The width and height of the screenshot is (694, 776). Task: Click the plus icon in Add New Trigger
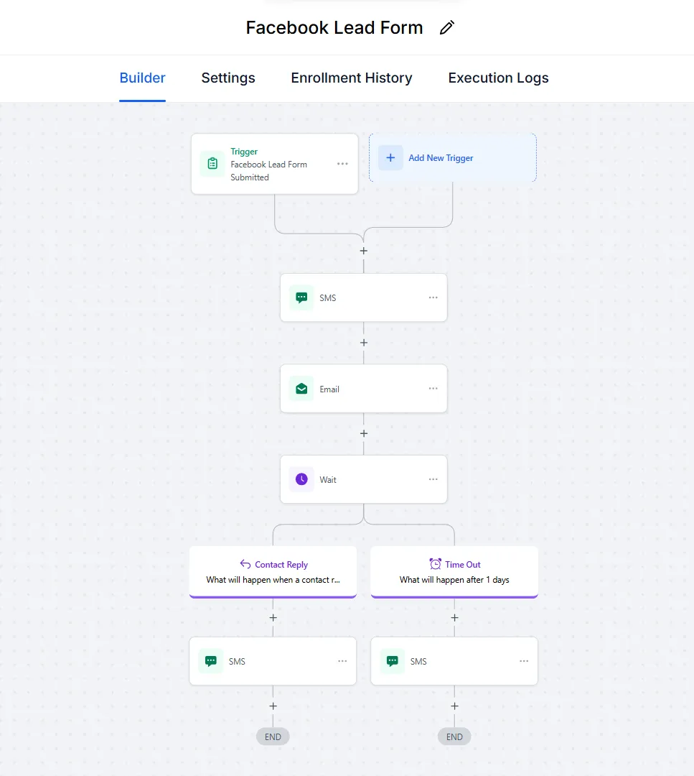[390, 158]
